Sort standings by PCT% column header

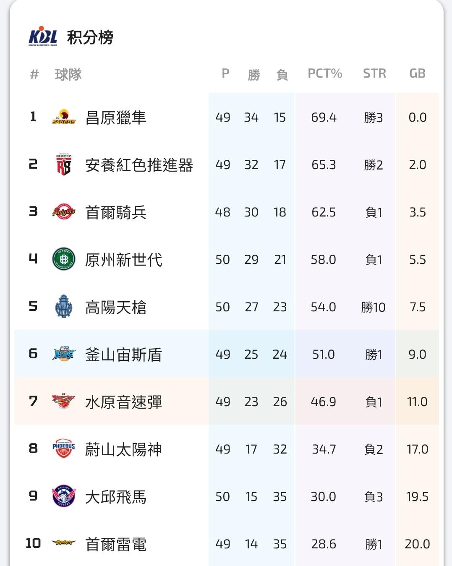click(x=324, y=74)
